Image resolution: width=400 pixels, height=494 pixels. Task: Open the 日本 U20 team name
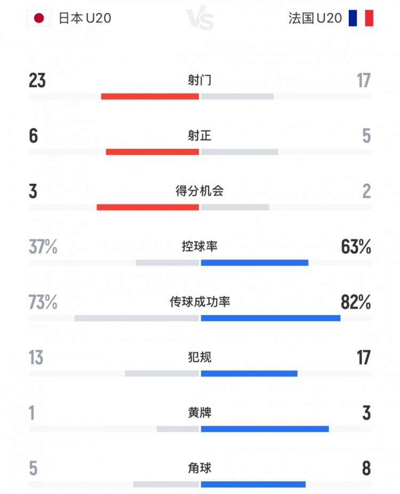click(84, 19)
